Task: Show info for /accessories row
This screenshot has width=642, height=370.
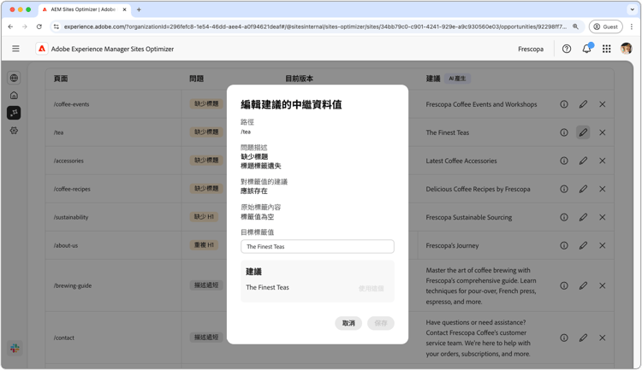Action: pyautogui.click(x=564, y=161)
